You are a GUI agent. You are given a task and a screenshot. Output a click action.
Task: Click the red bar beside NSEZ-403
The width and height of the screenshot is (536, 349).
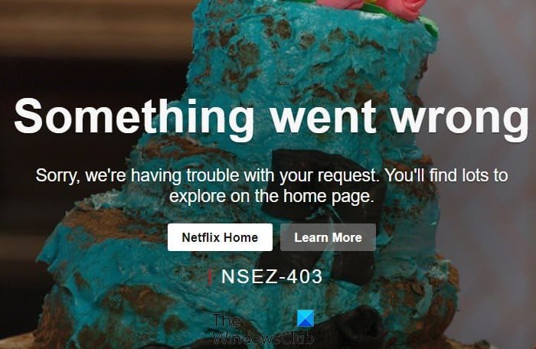(210, 276)
